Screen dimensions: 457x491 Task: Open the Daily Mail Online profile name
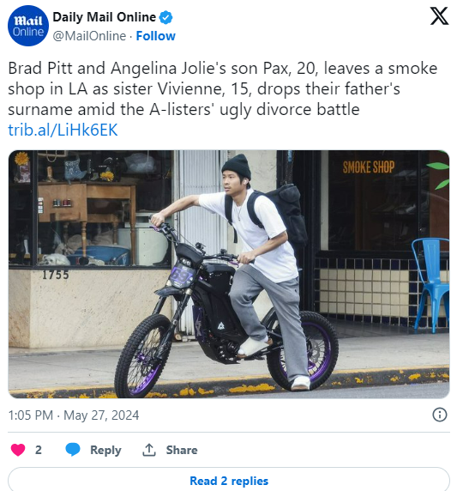[104, 17]
